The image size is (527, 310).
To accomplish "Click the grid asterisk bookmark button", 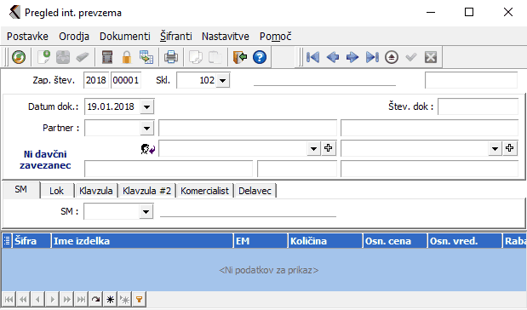I will (110, 299).
